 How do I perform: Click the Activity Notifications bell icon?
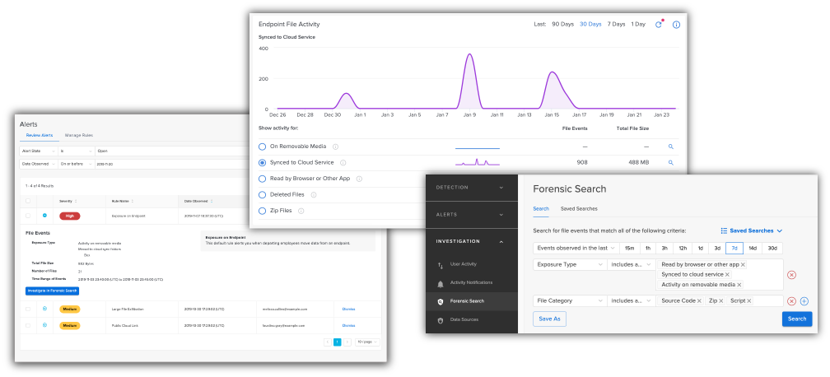[x=441, y=283]
